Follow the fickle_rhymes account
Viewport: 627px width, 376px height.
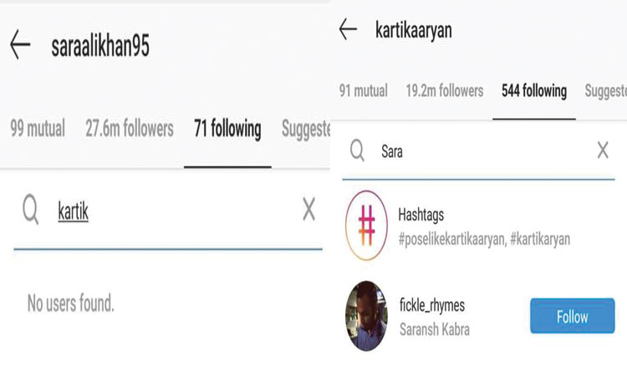click(x=572, y=316)
